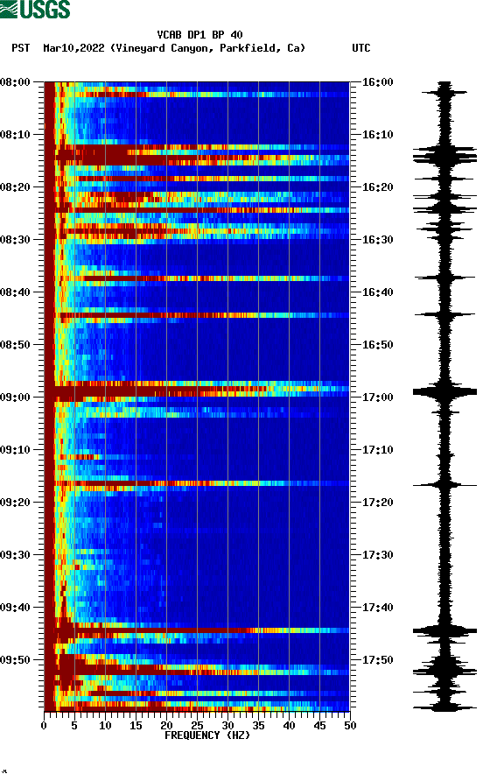Click the '0' frequency tick label
This screenshot has width=483, height=781.
point(44,726)
